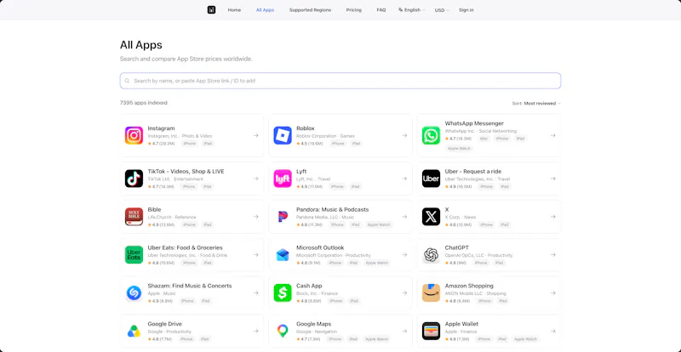The image size is (681, 352).
Task: Click the Apple Watch tag on Pandora card
Action: pos(379,224)
